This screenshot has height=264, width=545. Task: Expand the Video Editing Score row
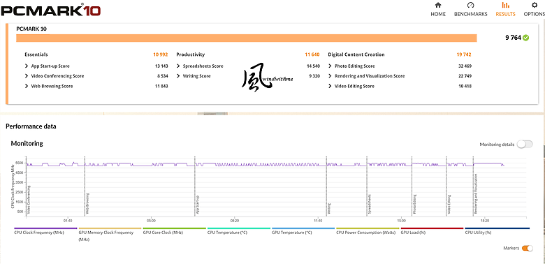400,86
